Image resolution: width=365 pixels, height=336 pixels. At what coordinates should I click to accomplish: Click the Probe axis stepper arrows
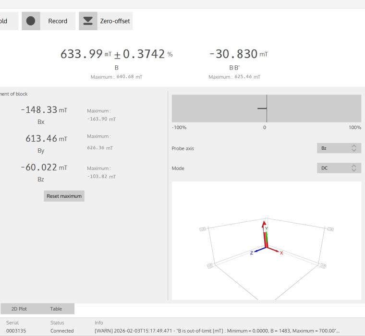point(354,148)
